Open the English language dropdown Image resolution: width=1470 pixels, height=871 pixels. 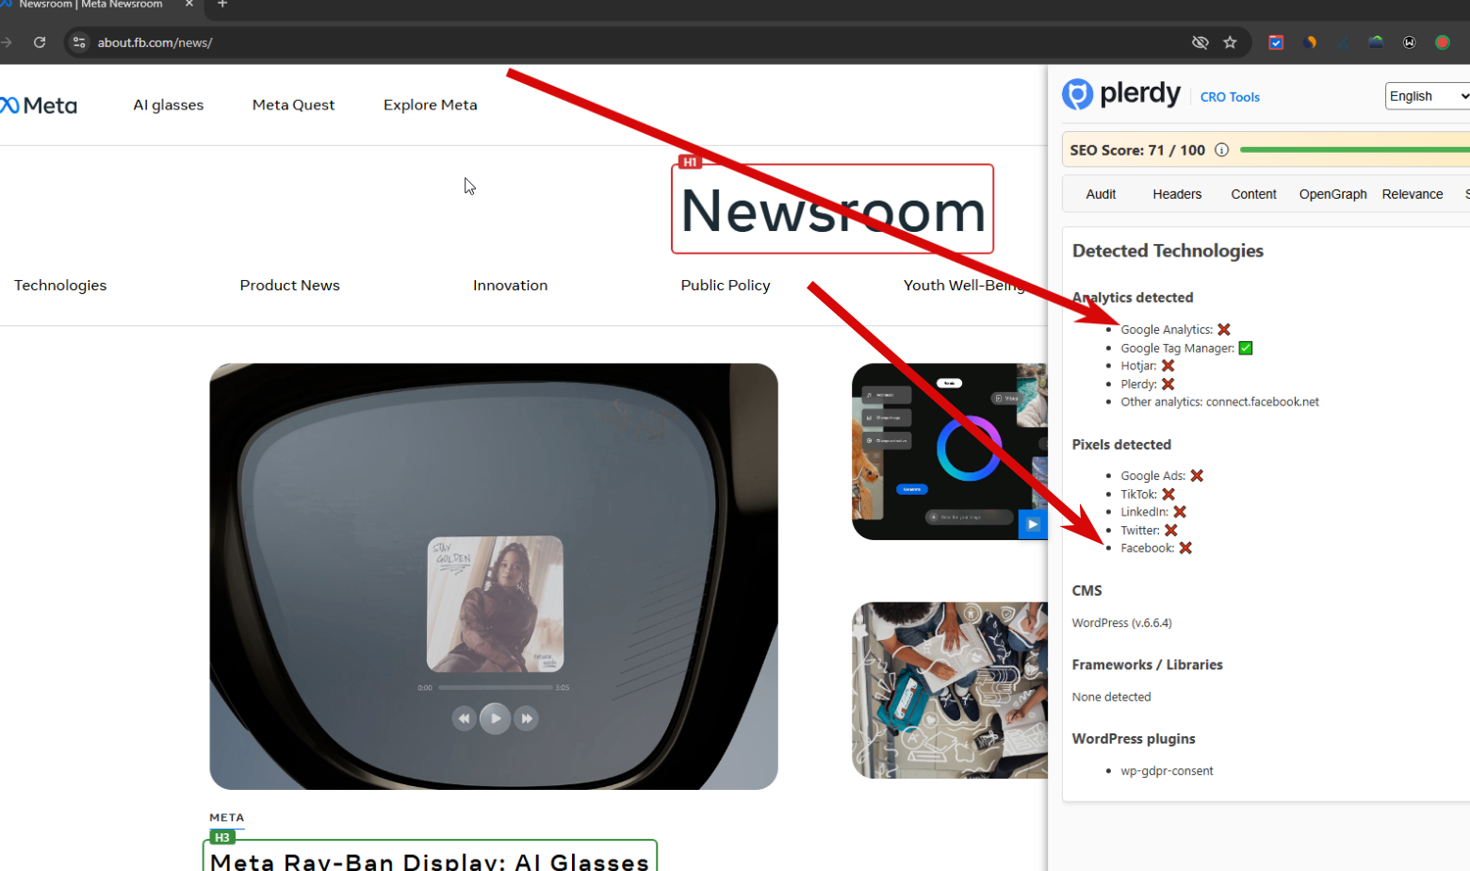point(1427,96)
